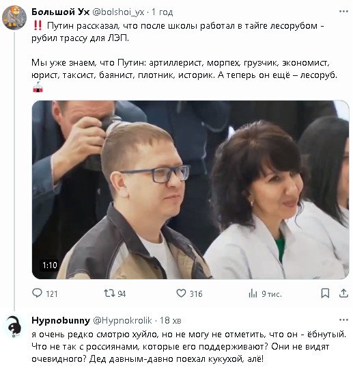353x366 pixels.
Task: Open the Hypnobunny reply text
Action: tap(189, 347)
